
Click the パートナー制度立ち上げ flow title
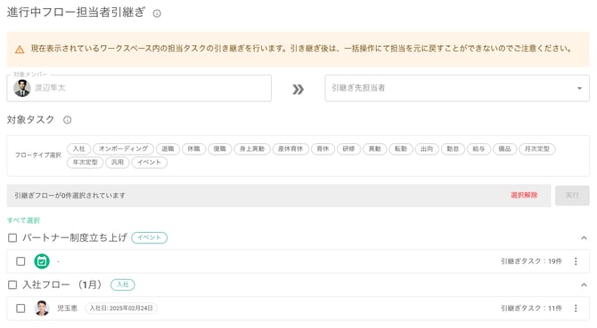(75, 237)
